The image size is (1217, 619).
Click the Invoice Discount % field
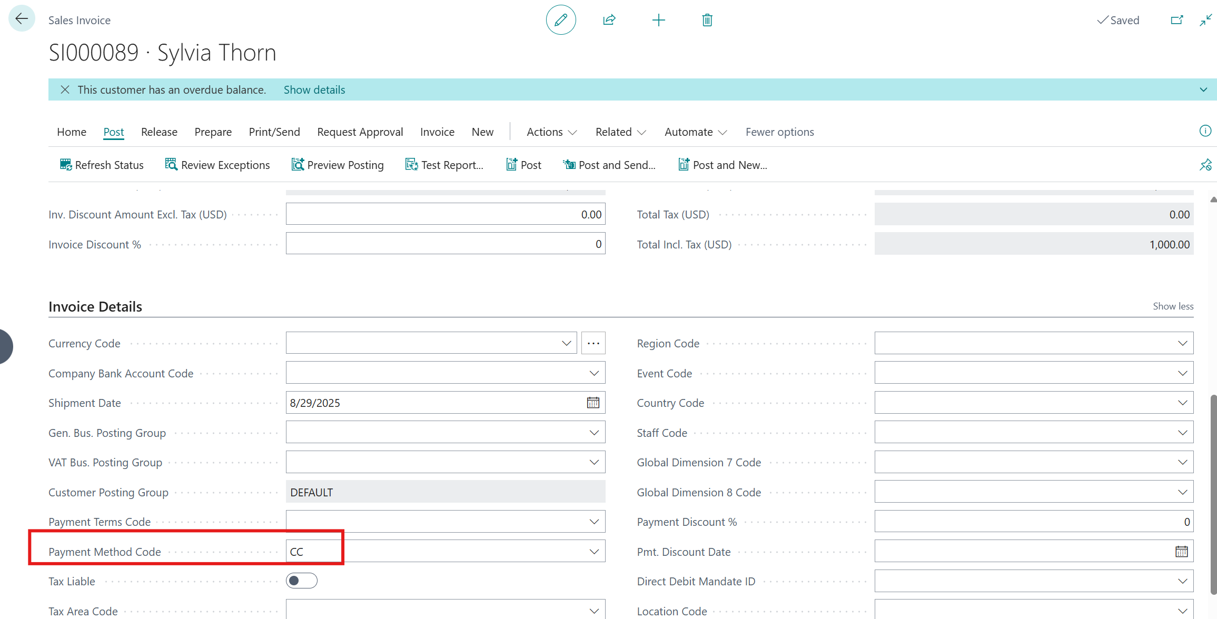(445, 244)
